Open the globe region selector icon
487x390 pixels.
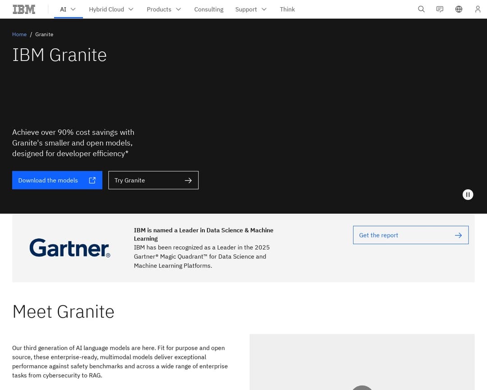(459, 9)
